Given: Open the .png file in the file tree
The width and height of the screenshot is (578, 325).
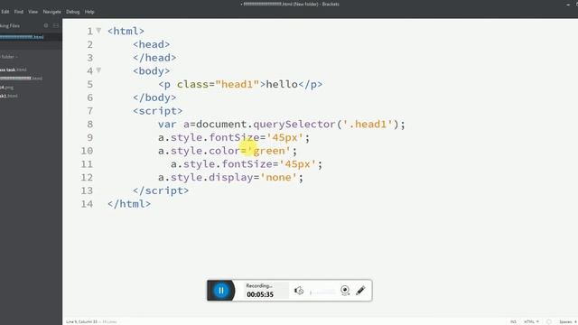Looking at the screenshot, I should pyautogui.click(x=6, y=88).
